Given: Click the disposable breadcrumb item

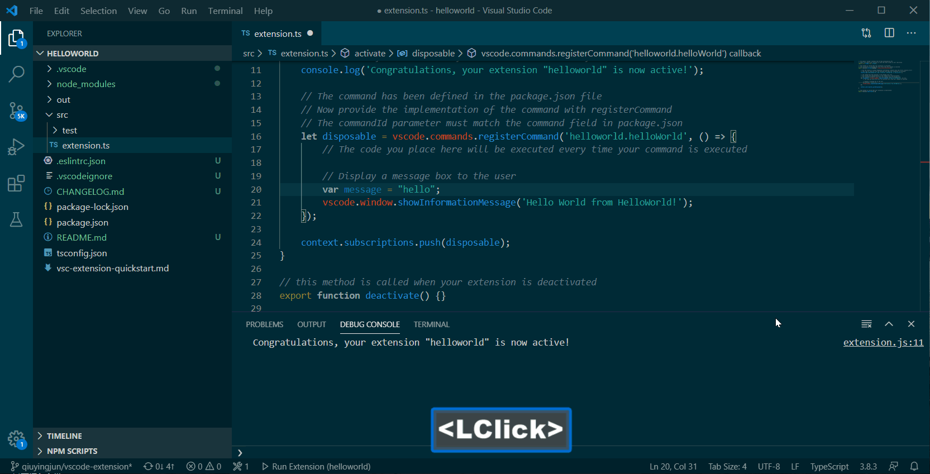Looking at the screenshot, I should [427, 53].
